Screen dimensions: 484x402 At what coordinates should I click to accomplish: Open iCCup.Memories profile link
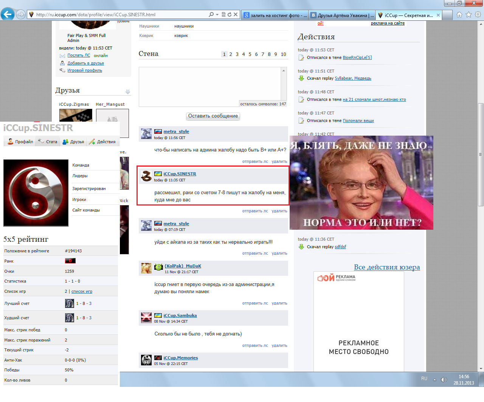[181, 358]
